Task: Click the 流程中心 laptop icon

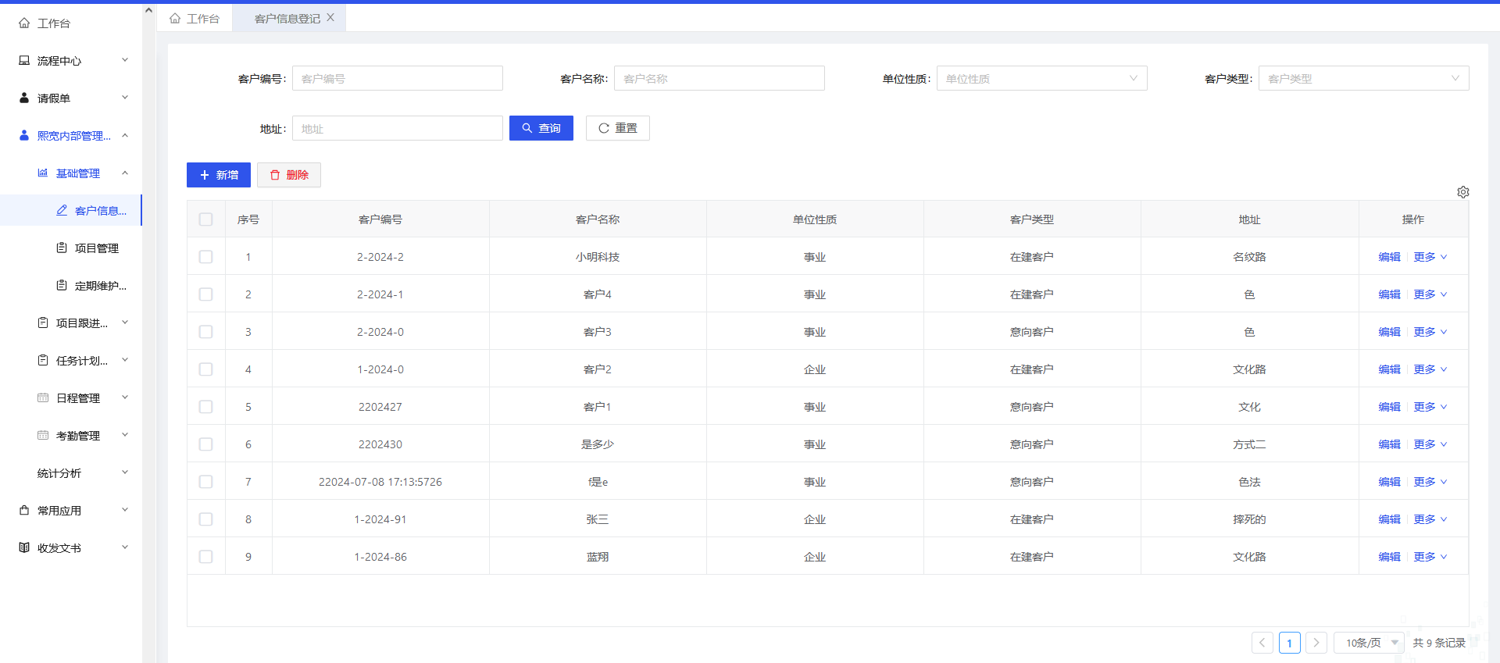Action: click(24, 61)
